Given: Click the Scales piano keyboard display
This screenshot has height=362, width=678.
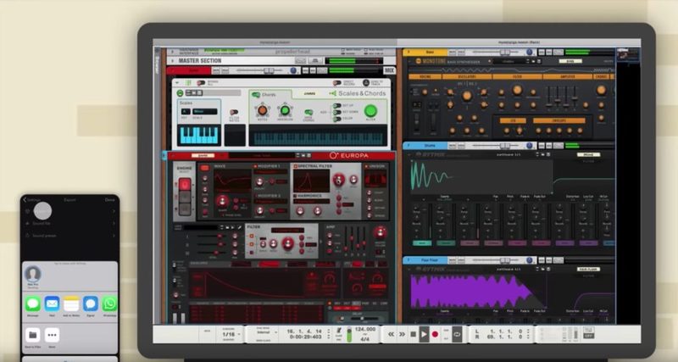Looking at the screenshot, I should pos(199,135).
